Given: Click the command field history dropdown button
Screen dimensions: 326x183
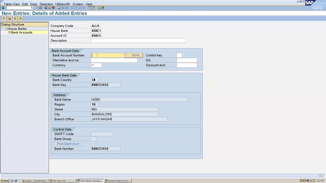Looking at the screenshot, I should point(32,8).
